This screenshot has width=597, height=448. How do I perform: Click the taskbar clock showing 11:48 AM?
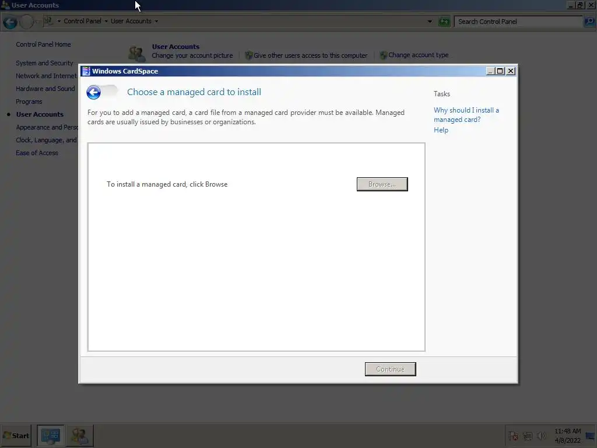tap(567, 436)
